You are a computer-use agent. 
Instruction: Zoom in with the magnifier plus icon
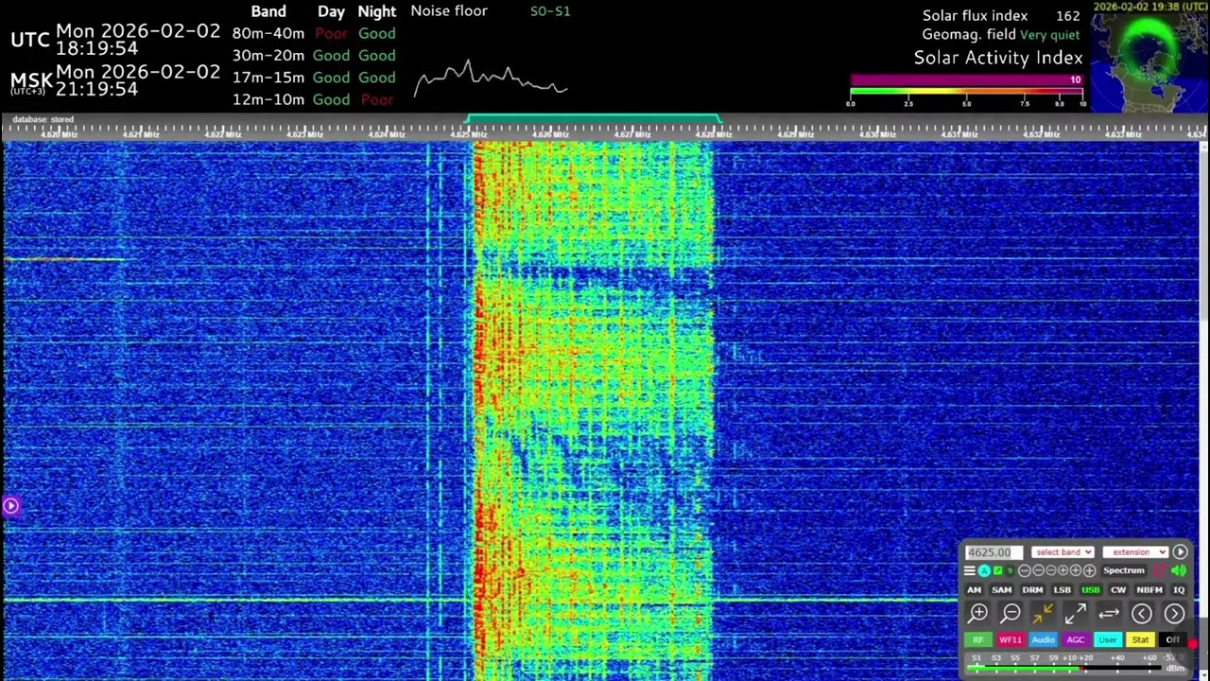coord(978,613)
